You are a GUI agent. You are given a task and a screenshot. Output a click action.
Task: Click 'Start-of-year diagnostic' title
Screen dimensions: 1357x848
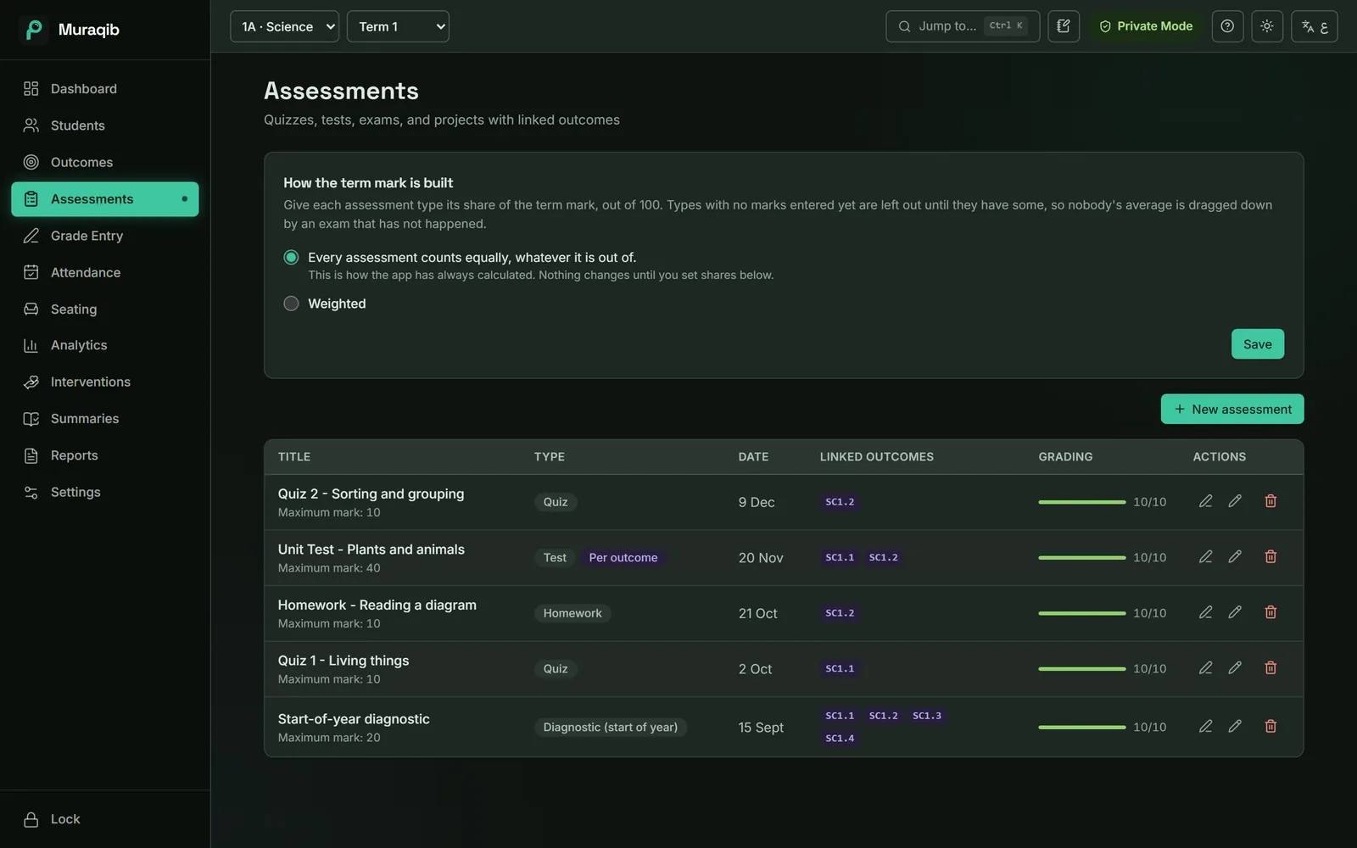354,719
